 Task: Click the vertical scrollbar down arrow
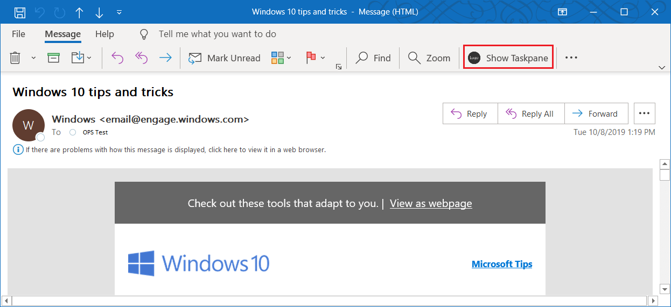(665, 289)
